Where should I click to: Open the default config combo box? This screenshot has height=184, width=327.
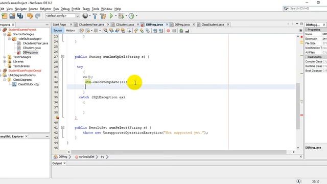tap(62, 16)
